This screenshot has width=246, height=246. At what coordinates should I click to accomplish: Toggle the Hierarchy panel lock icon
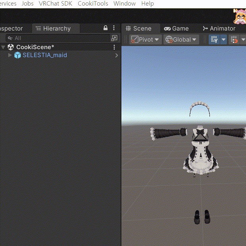[x=106, y=28]
